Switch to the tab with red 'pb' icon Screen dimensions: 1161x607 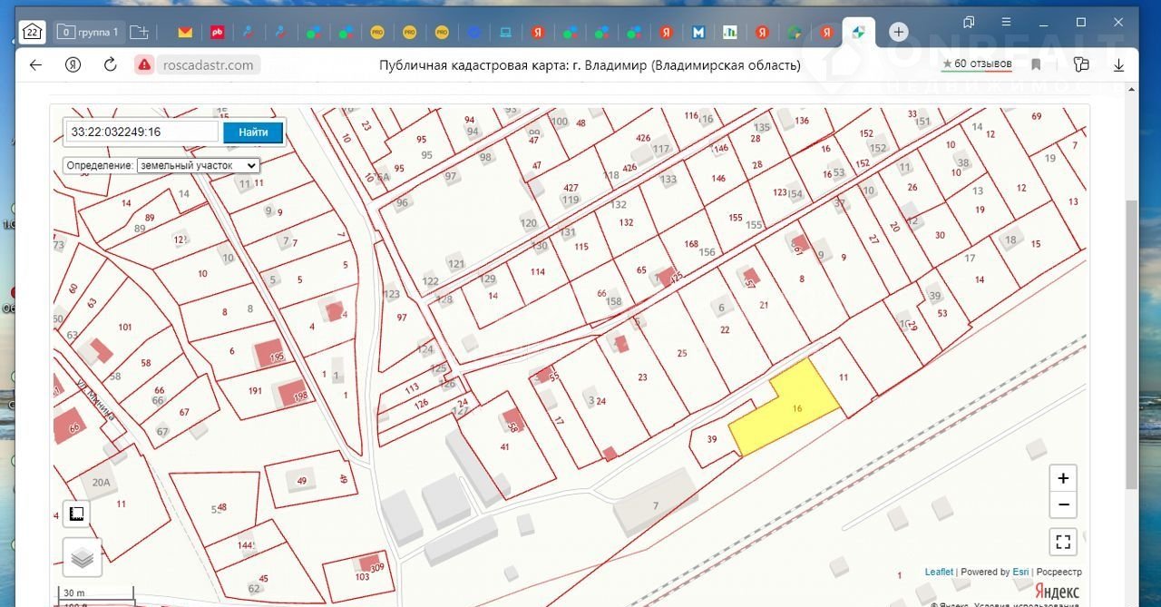click(x=217, y=32)
